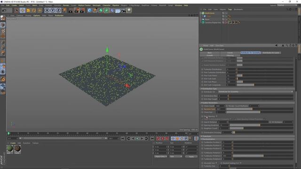Go to start of animation
Viewport: 301px width, 169px height.
pyautogui.click(x=123, y=138)
